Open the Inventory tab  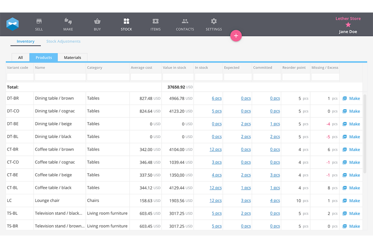pyautogui.click(x=25, y=41)
